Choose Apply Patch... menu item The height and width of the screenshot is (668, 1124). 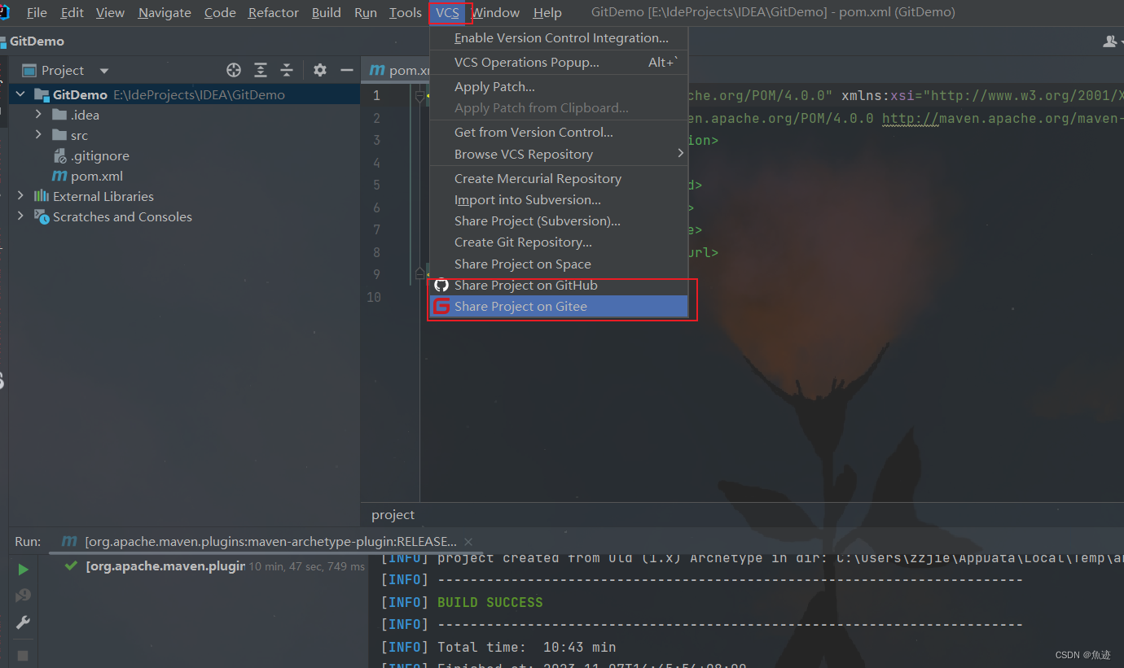559,86
